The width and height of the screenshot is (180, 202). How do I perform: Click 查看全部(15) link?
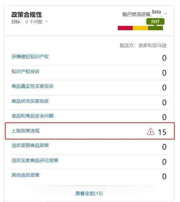89,193
